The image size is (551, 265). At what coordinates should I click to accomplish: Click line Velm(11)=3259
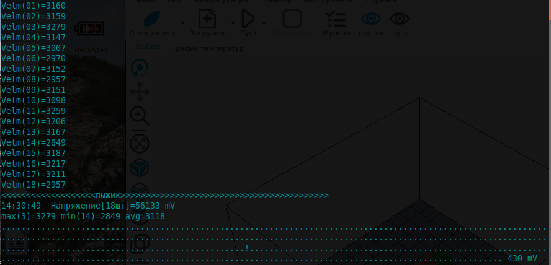pos(34,111)
